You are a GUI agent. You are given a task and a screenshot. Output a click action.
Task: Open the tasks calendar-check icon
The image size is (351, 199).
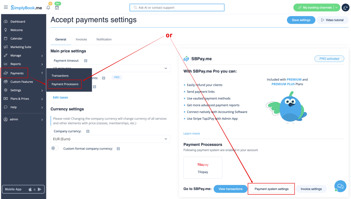pos(57,8)
